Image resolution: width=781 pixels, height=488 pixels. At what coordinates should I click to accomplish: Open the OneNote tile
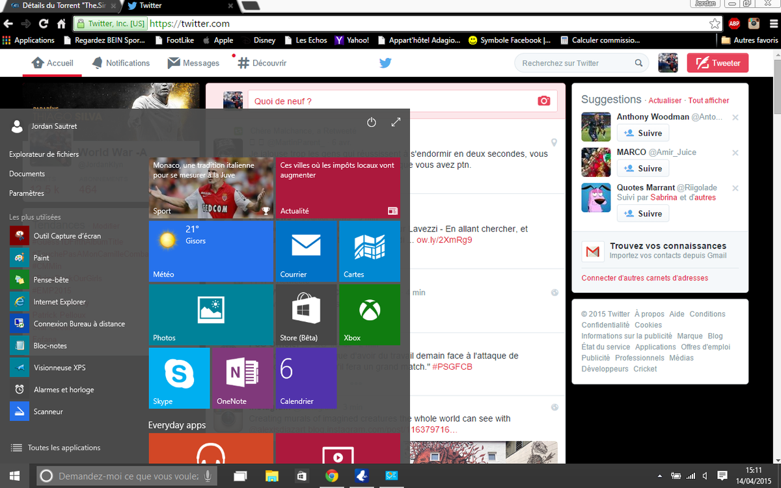coord(242,378)
